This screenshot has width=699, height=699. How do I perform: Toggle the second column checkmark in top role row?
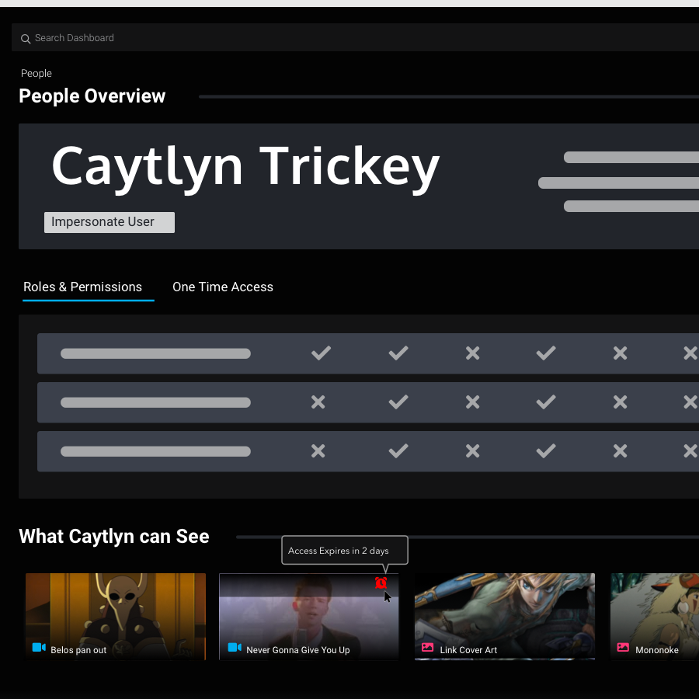pyautogui.click(x=398, y=353)
